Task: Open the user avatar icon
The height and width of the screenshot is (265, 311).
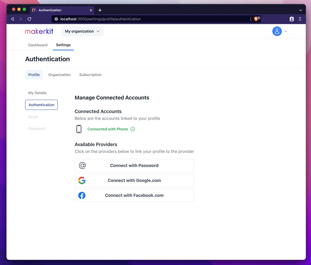Action: click(x=277, y=31)
